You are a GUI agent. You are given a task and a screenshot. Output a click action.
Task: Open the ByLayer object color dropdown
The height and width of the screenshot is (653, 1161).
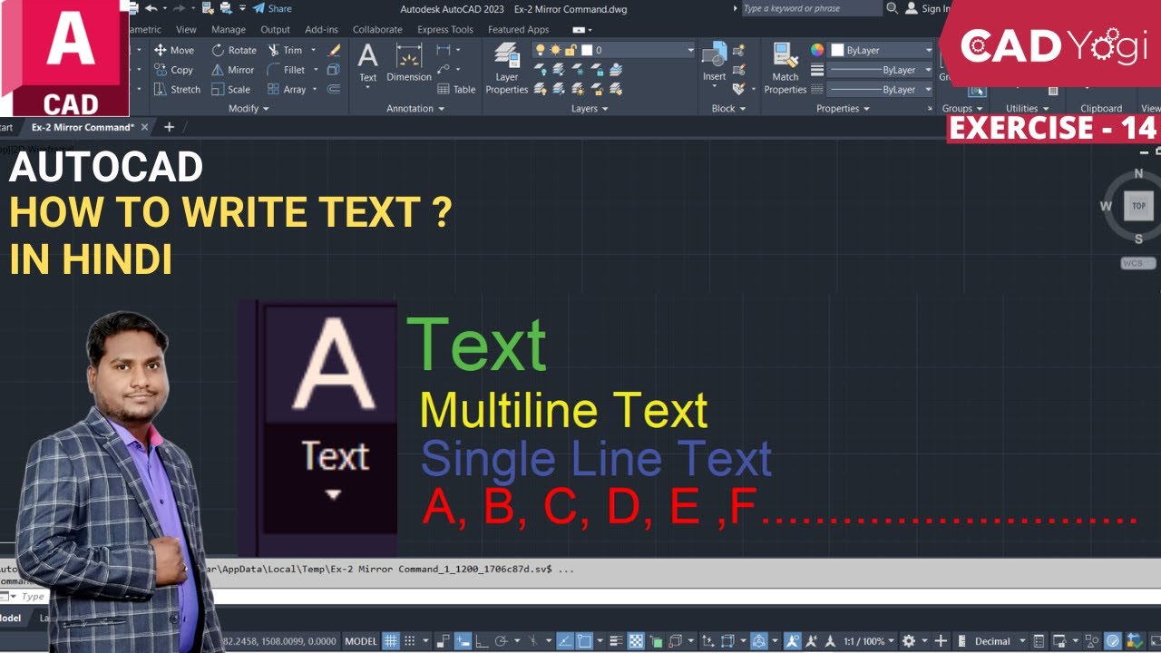pyautogui.click(x=882, y=50)
